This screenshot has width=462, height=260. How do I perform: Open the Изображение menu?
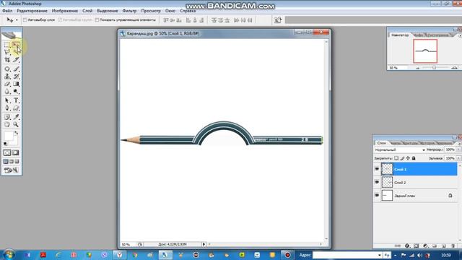pos(65,11)
